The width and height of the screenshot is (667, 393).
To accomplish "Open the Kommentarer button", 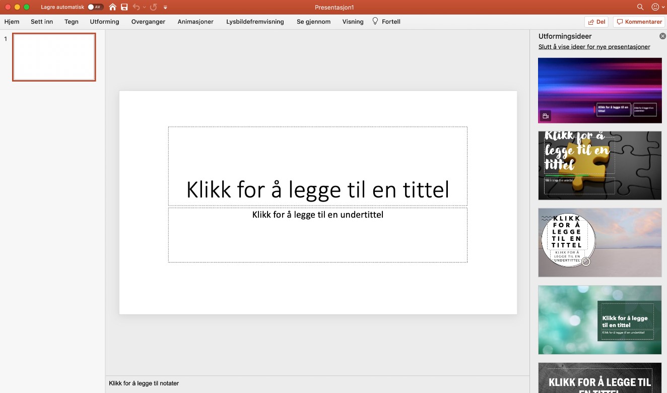I will 639,22.
